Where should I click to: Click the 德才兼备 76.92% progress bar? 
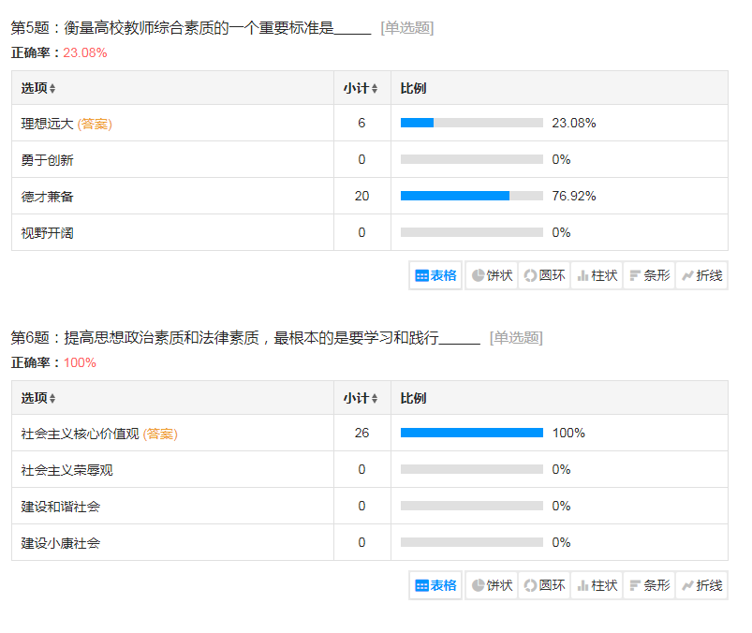coord(471,196)
